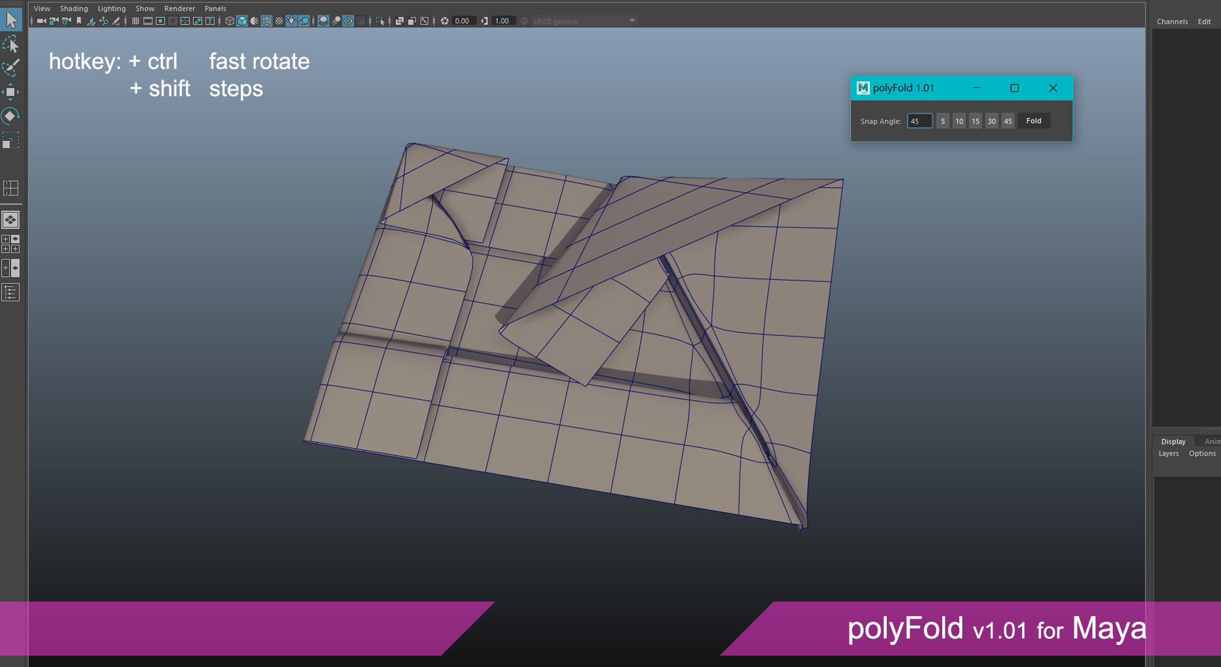1221x667 pixels.
Task: Toggle use all lights bulb icon
Action: tap(291, 21)
